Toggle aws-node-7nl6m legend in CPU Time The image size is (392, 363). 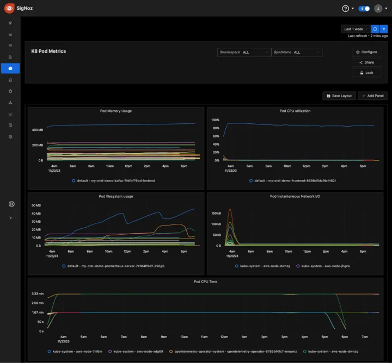75,352
